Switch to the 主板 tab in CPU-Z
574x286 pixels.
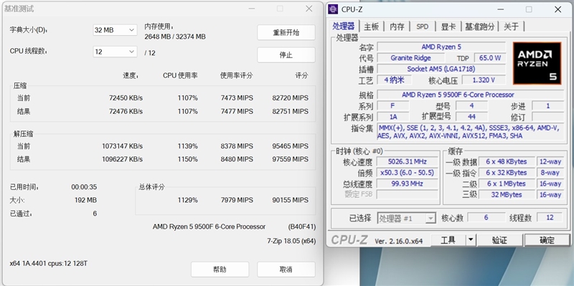point(372,27)
